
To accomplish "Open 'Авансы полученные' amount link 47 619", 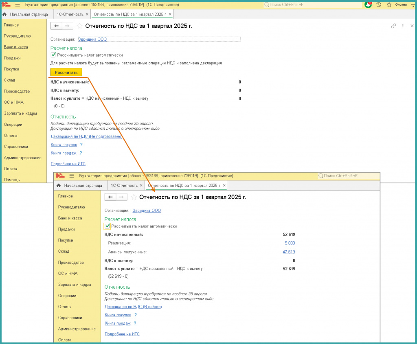I will click(x=289, y=252).
